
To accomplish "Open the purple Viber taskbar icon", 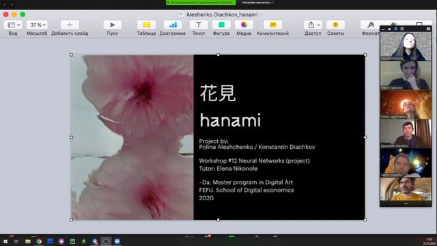I will (x=61, y=241).
